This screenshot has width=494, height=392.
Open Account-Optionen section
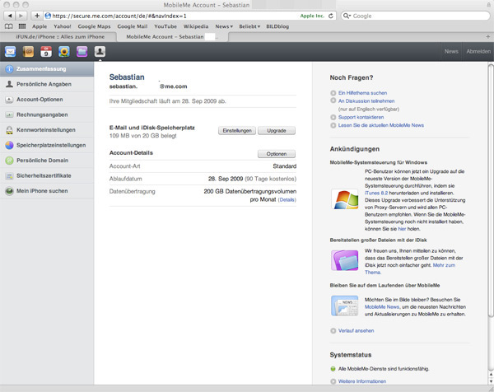click(47, 100)
